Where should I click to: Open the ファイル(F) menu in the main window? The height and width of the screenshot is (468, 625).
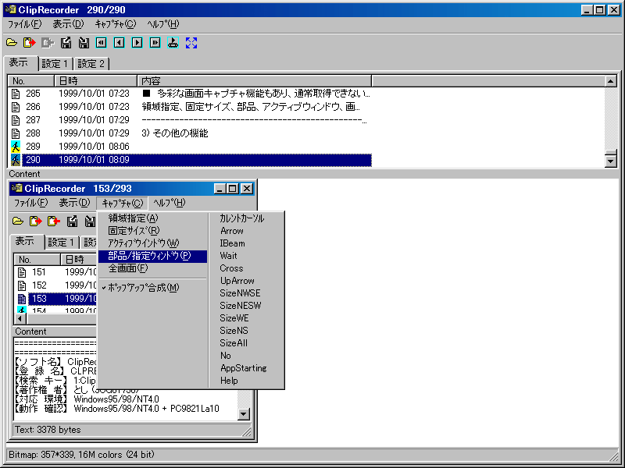25,24
